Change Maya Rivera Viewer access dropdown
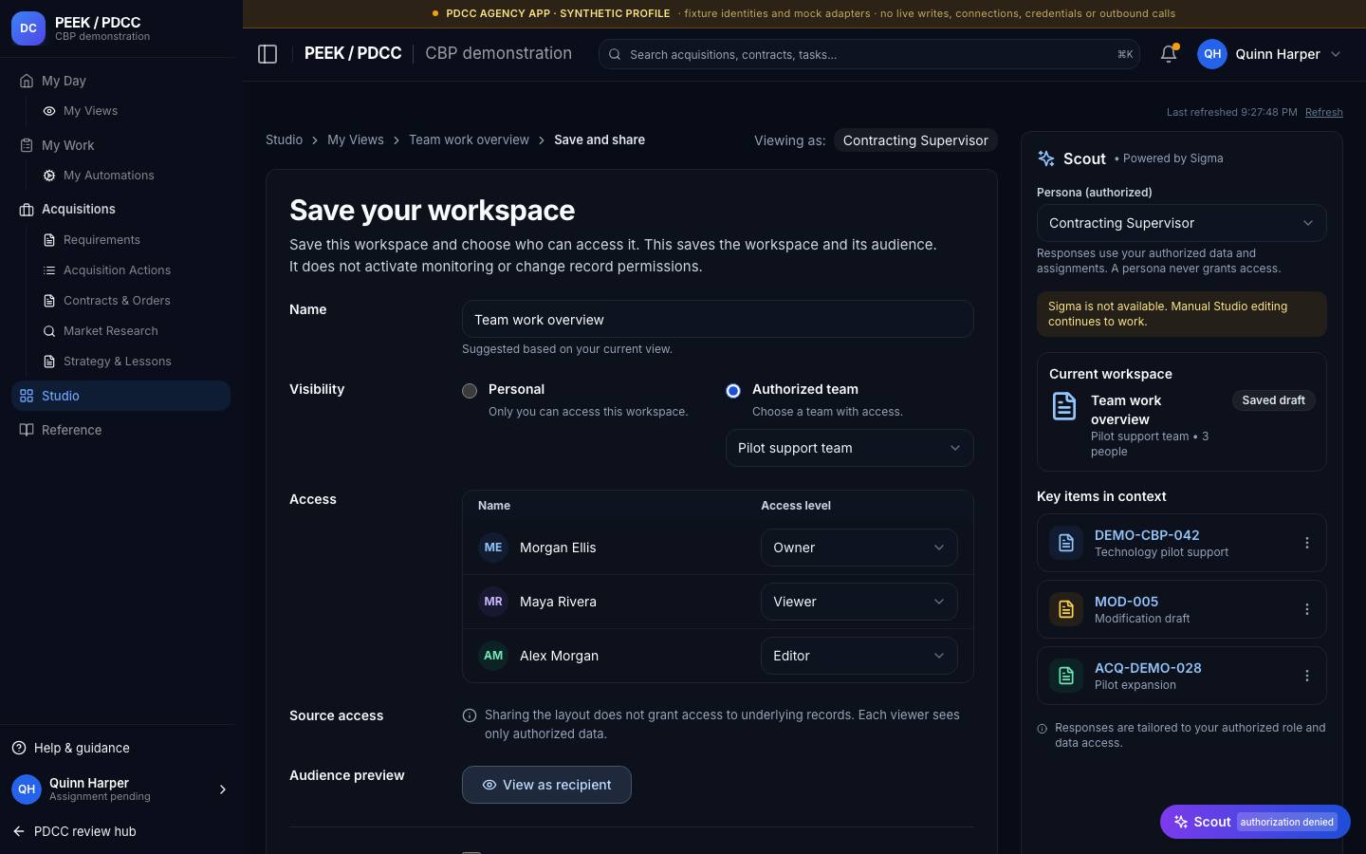Screen dimensions: 1366x854 (x=859, y=602)
